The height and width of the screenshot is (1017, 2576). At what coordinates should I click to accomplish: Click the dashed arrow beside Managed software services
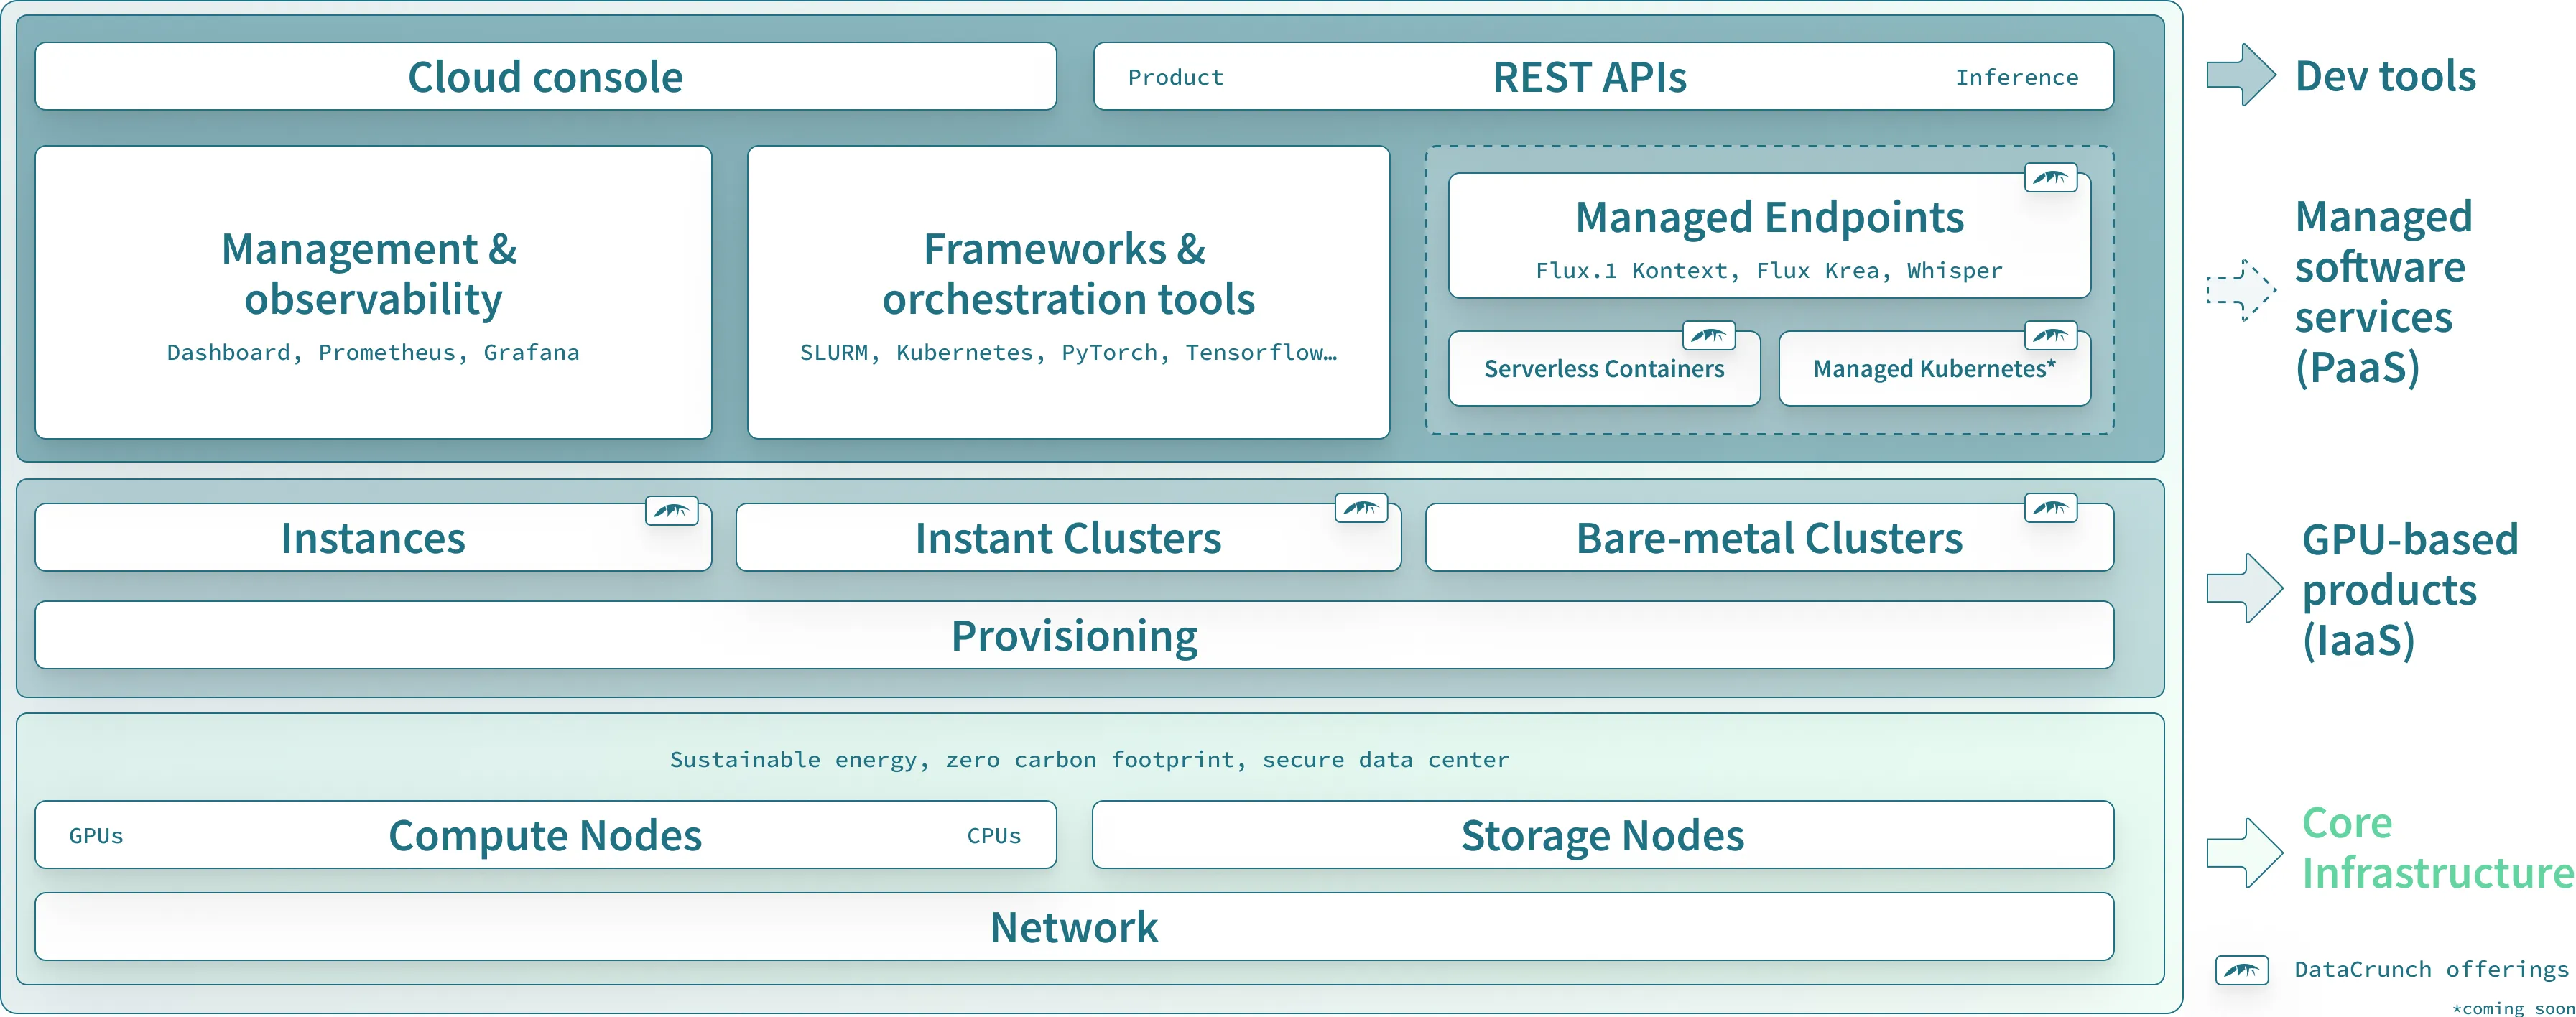tap(2241, 290)
